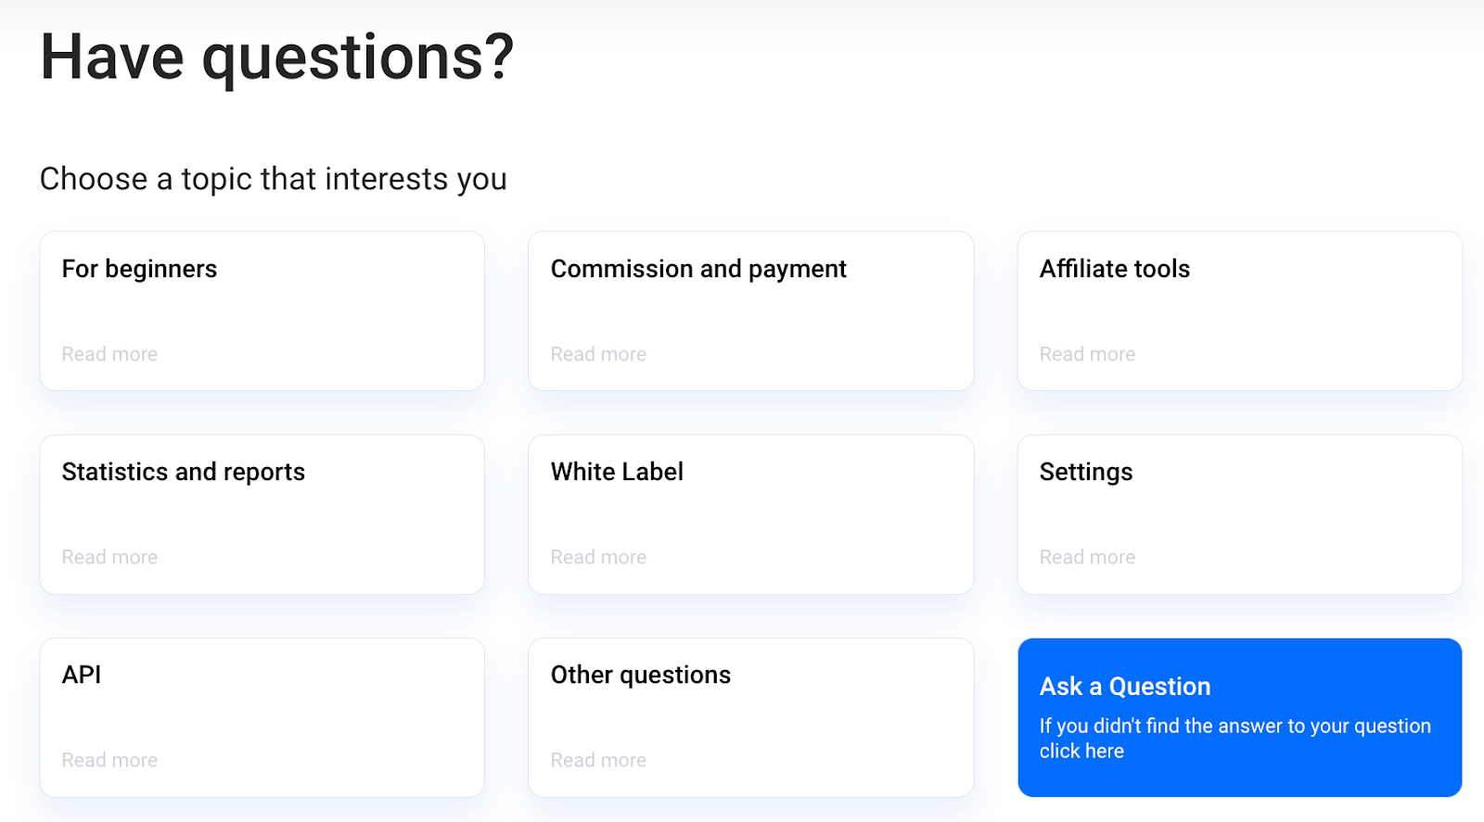Click Read more under White Label
Image resolution: width=1484 pixels, height=822 pixels.
[598, 557]
